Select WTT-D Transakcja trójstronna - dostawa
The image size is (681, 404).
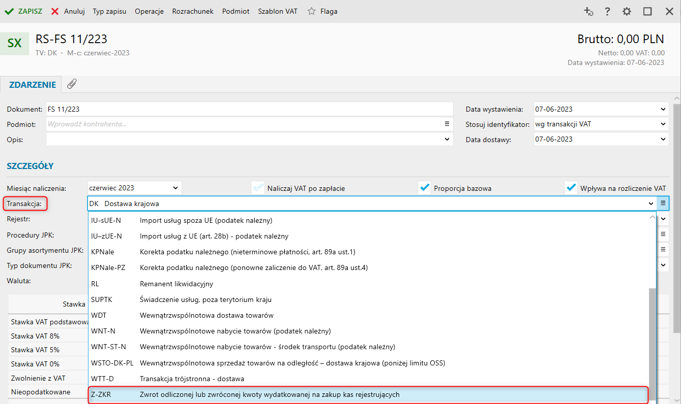point(368,379)
